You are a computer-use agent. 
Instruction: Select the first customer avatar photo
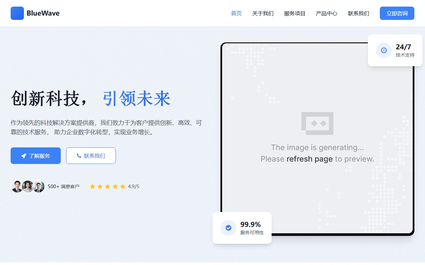pos(17,186)
